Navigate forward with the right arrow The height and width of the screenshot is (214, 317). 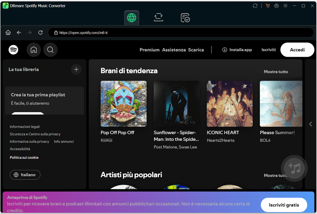[x=29, y=33]
